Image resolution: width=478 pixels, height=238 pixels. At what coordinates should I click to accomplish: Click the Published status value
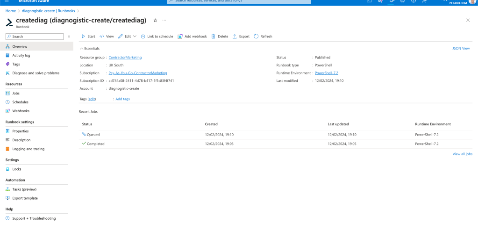(322, 58)
